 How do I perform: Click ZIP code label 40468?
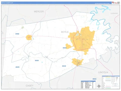(17, 34)
